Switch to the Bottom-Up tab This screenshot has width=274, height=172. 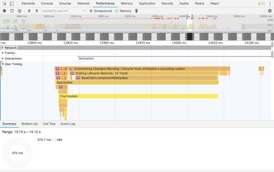tap(29, 124)
